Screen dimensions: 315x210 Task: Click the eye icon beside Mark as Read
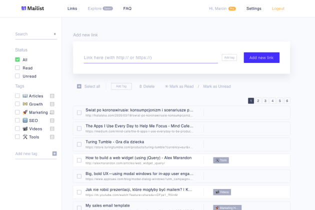click(x=166, y=86)
